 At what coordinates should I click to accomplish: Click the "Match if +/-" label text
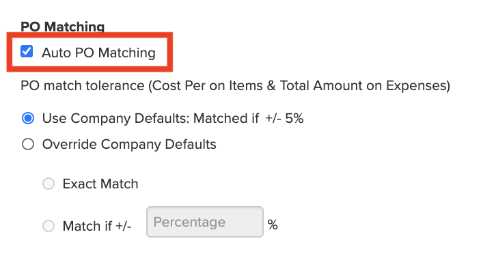click(x=97, y=226)
